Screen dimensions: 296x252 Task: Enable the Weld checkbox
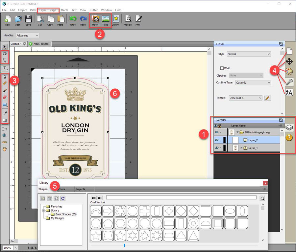[222, 68]
